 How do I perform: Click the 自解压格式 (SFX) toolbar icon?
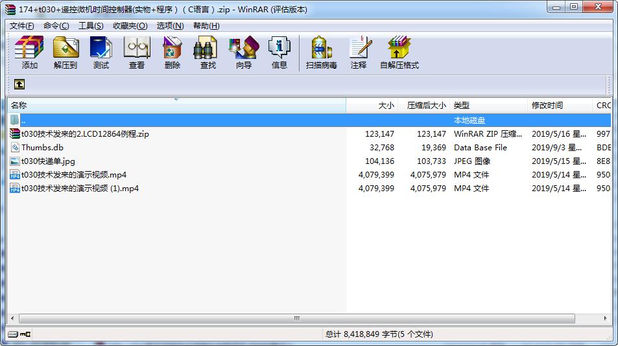[x=399, y=47]
